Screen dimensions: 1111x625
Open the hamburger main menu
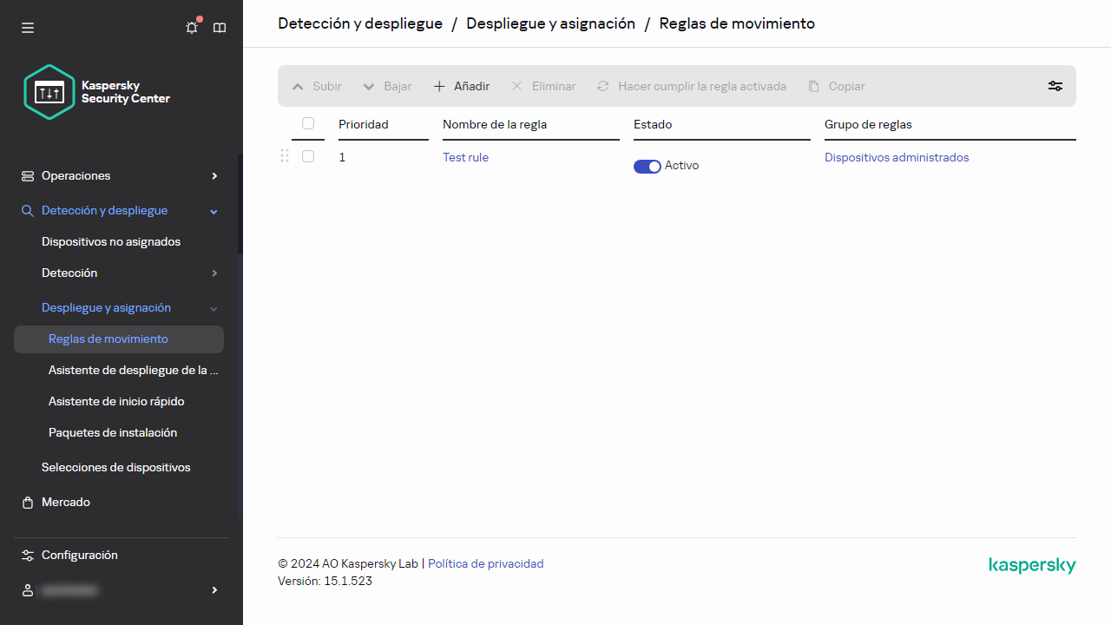click(x=28, y=28)
